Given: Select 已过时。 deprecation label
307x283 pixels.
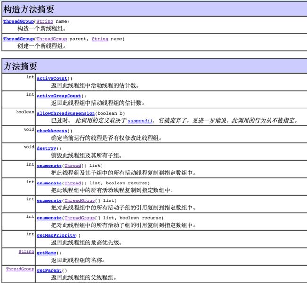Looking at the screenshot, I should 61,120.
